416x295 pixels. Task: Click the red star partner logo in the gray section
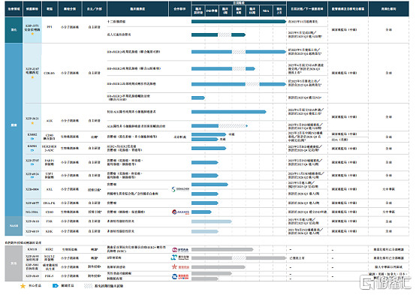click(x=180, y=266)
